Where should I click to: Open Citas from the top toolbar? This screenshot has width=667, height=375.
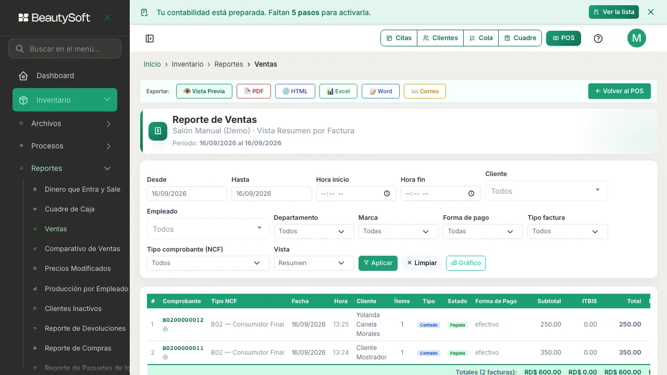pyautogui.click(x=399, y=38)
